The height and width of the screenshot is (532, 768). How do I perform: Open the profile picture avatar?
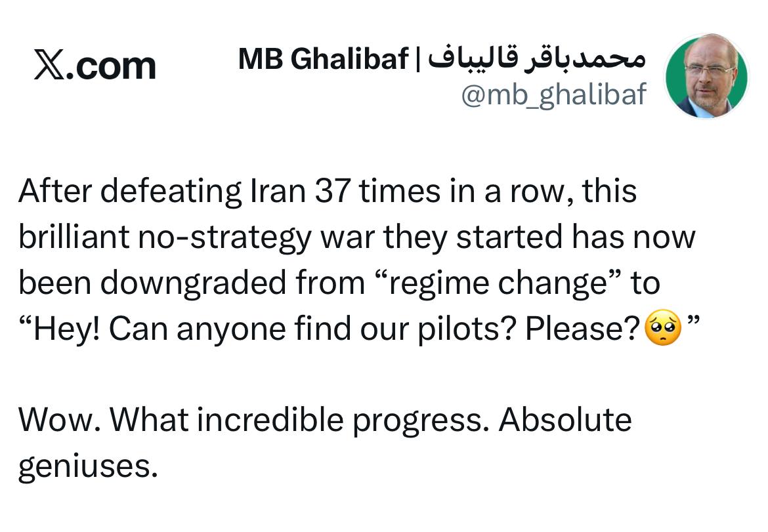click(x=707, y=77)
